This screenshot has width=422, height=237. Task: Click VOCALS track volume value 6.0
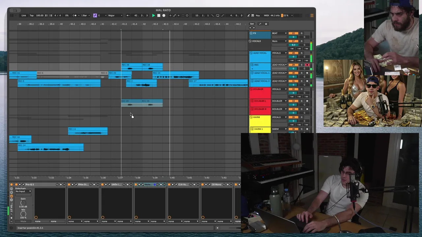(x=293, y=45)
